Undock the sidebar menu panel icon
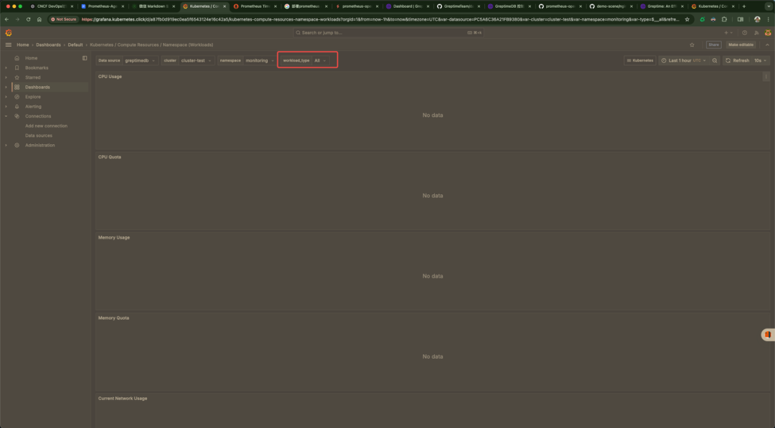 (x=85, y=58)
